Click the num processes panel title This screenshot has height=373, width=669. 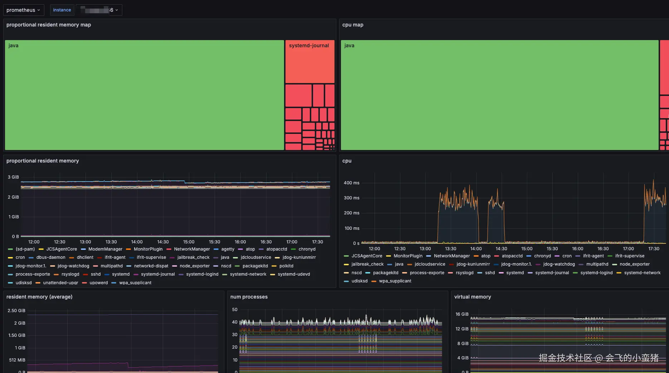coord(249,297)
